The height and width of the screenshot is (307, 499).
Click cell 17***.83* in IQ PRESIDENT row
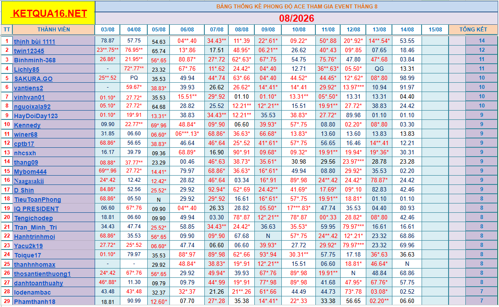299,208
